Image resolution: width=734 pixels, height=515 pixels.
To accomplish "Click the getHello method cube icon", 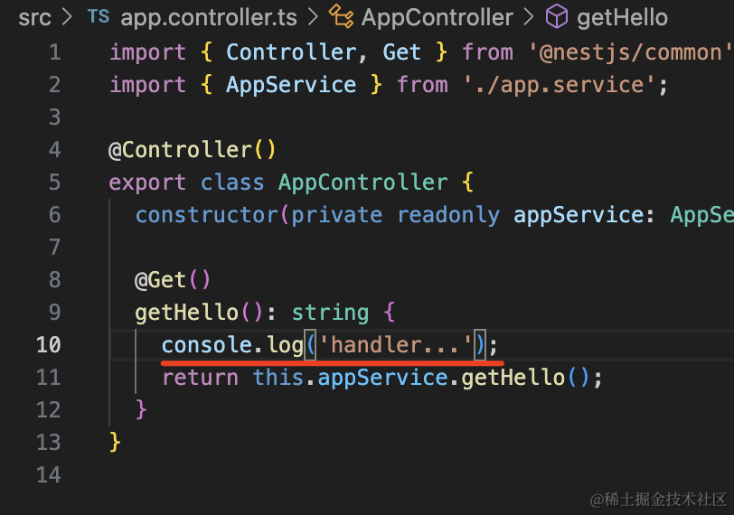I will [x=557, y=16].
